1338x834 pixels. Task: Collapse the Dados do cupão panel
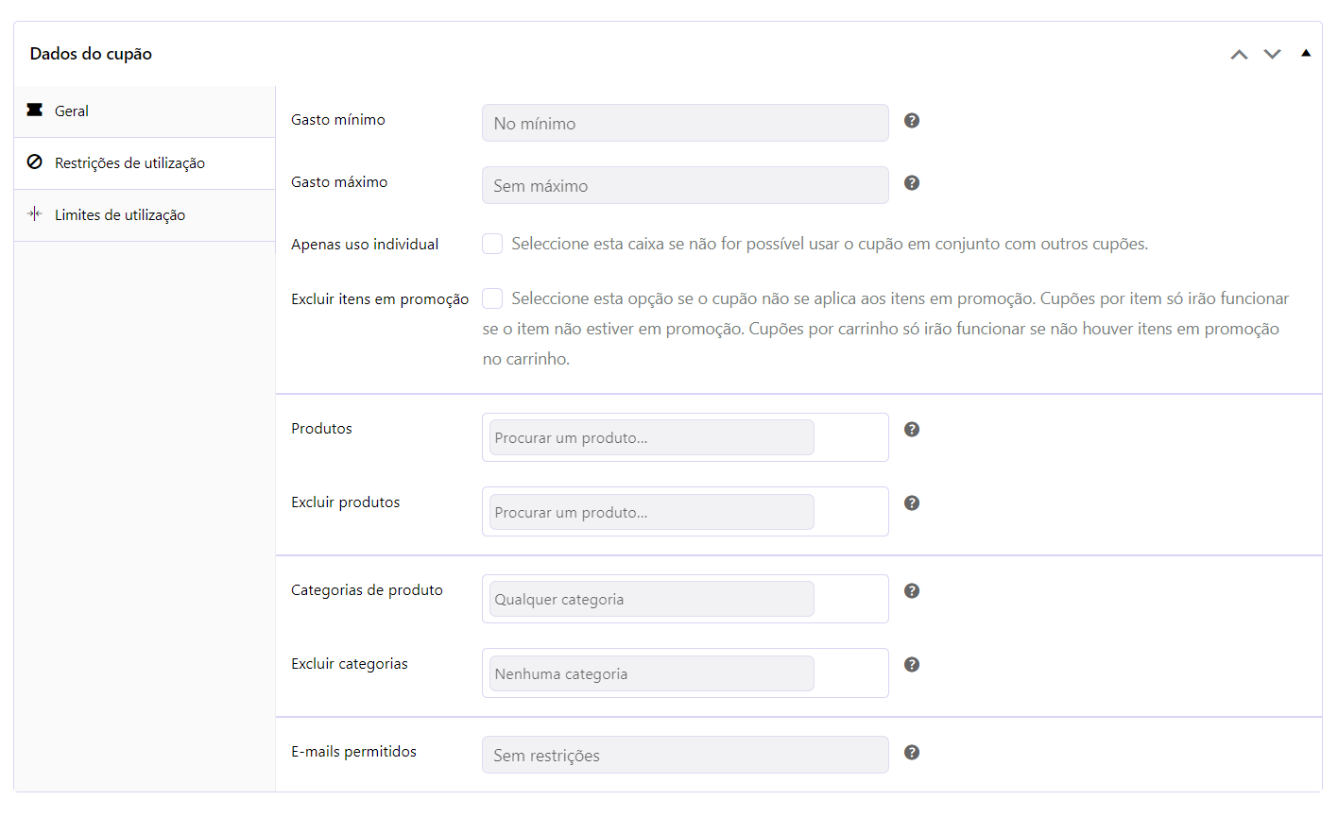[1306, 53]
